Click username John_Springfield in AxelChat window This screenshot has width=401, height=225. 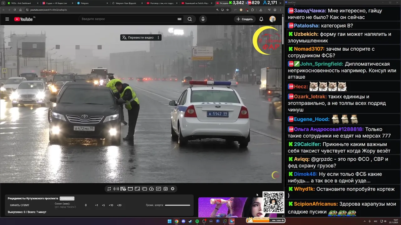(321, 64)
